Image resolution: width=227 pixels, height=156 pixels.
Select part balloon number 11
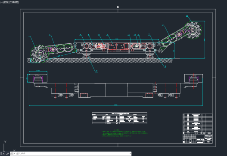tap(30, 36)
